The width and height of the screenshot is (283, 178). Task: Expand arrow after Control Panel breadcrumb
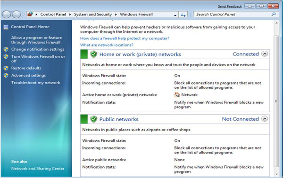click(70, 15)
